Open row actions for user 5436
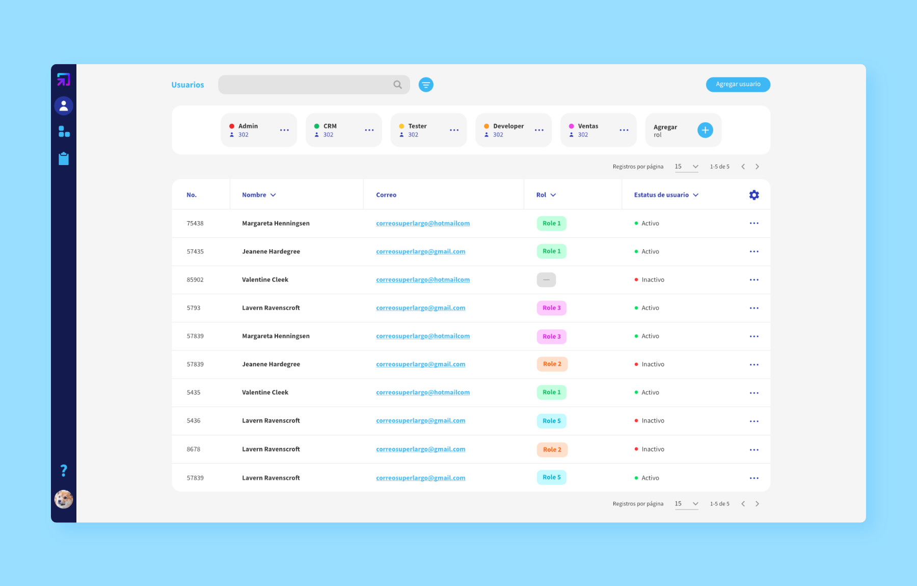 (754, 421)
